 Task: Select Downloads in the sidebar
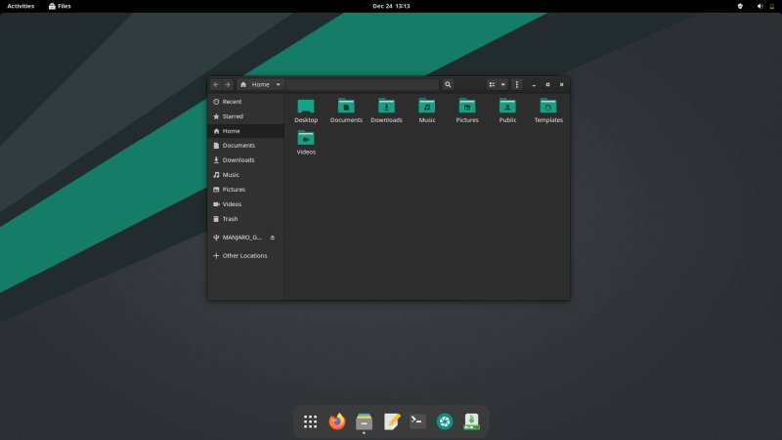click(x=245, y=160)
